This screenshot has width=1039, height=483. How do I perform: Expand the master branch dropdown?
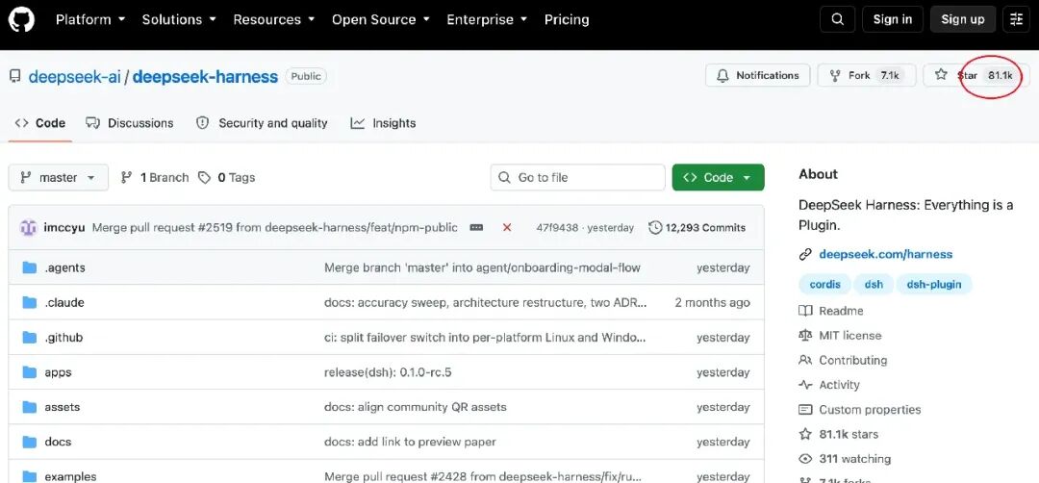tap(59, 178)
